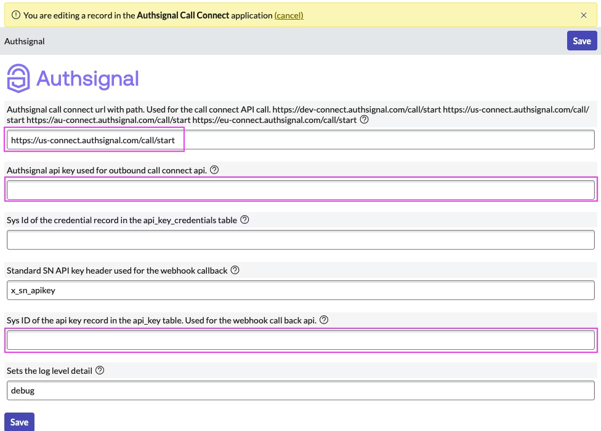The image size is (601, 431).
Task: Focus the x_sn_apikey header field
Action: 300,290
